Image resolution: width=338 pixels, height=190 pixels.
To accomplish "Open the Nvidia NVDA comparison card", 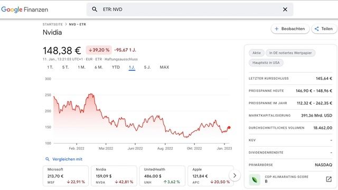I will click(x=114, y=176).
